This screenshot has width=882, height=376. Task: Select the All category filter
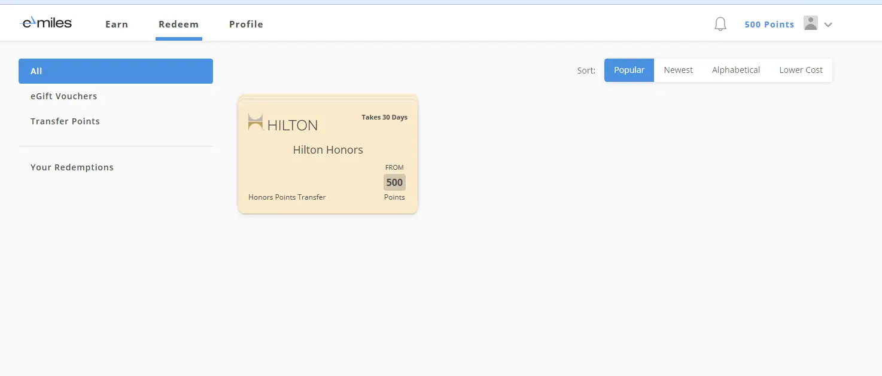pos(36,71)
